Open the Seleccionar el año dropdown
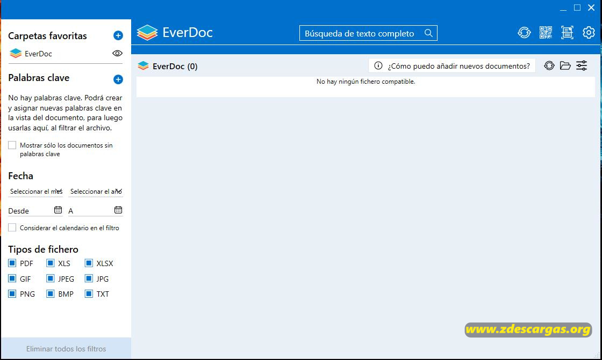Viewport: 602px width, 360px height. 96,192
